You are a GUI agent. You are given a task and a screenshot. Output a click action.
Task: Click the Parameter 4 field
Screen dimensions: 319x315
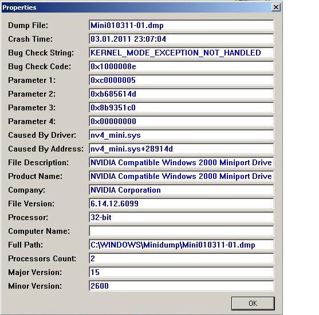coord(182,121)
